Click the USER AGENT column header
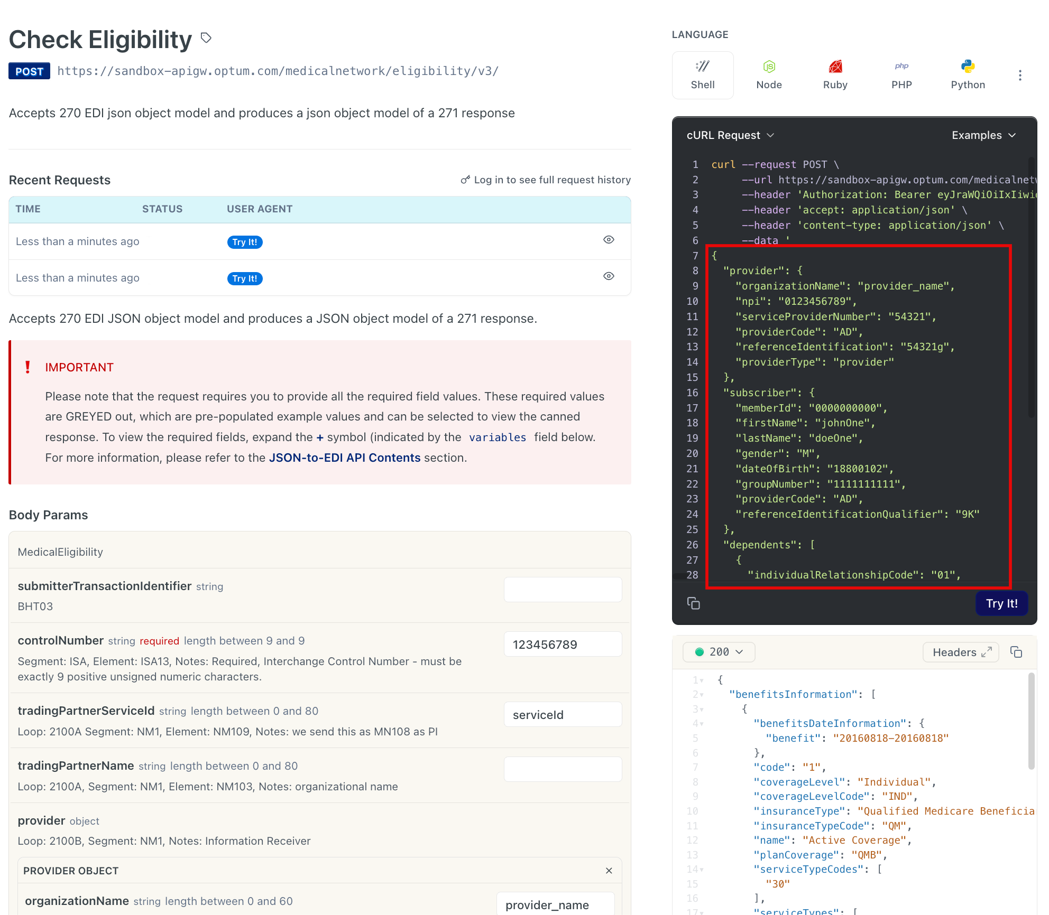 260,209
